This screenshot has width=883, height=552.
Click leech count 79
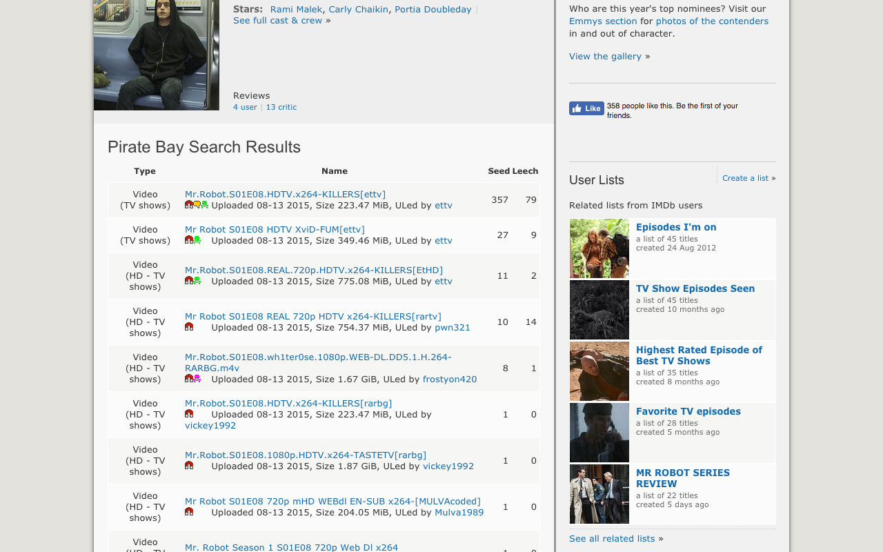coord(530,199)
